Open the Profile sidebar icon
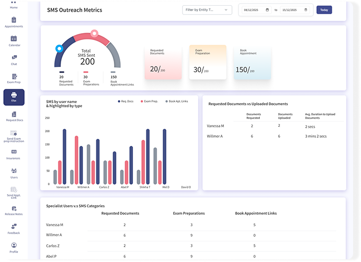This screenshot has height=262, width=361. [14, 245]
